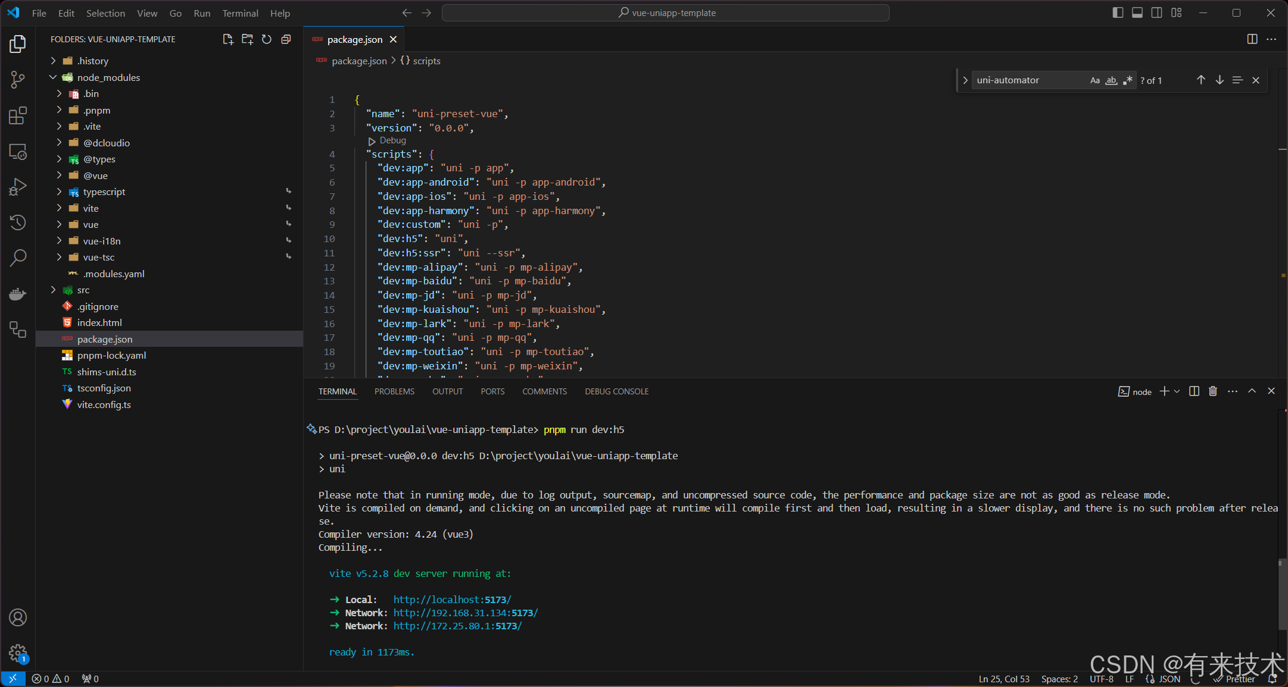This screenshot has height=687, width=1288.
Task: Open the Run and Debug view
Action: click(18, 187)
